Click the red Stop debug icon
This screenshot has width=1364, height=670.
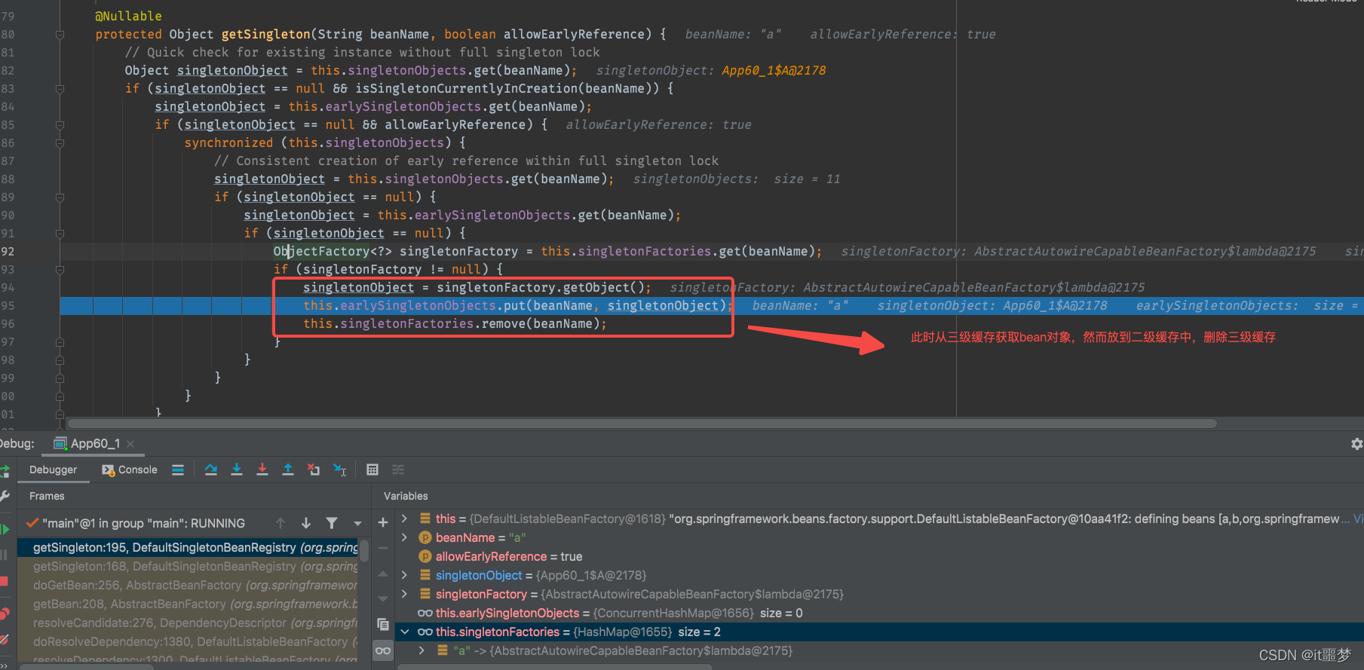(4, 581)
